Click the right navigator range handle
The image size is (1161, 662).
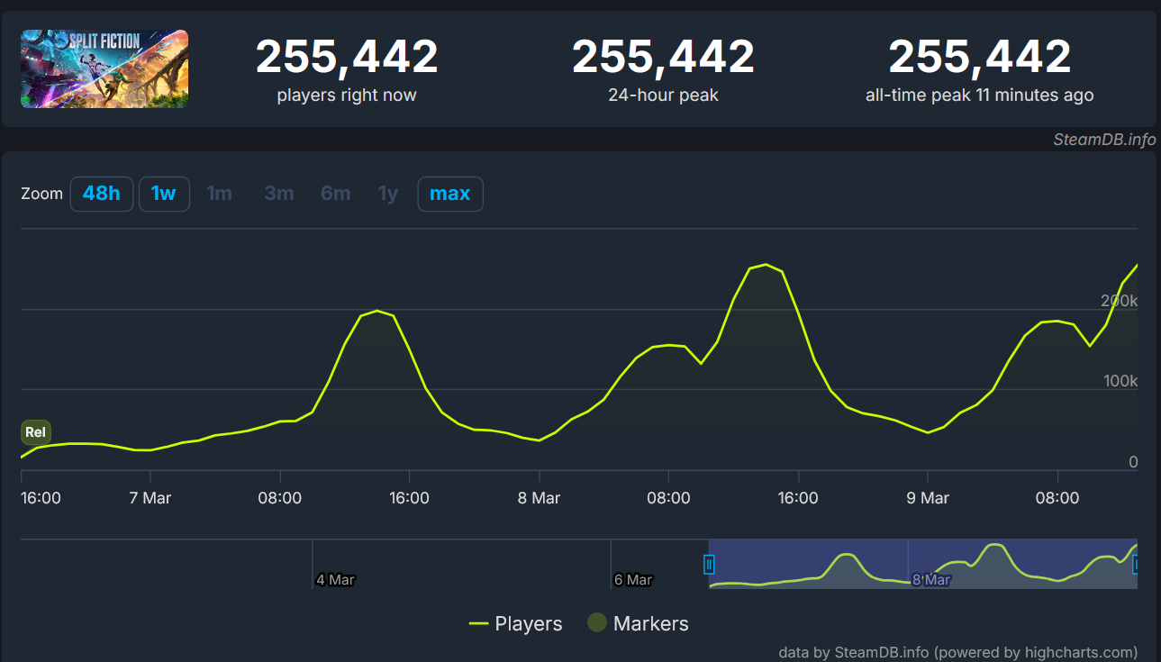[1137, 564]
